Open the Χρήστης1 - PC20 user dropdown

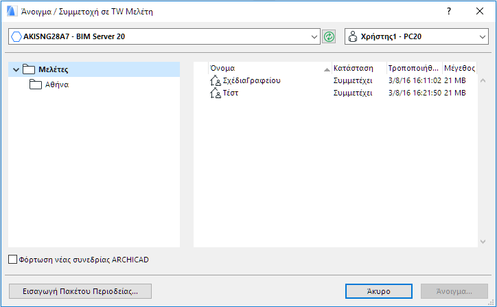tap(417, 36)
